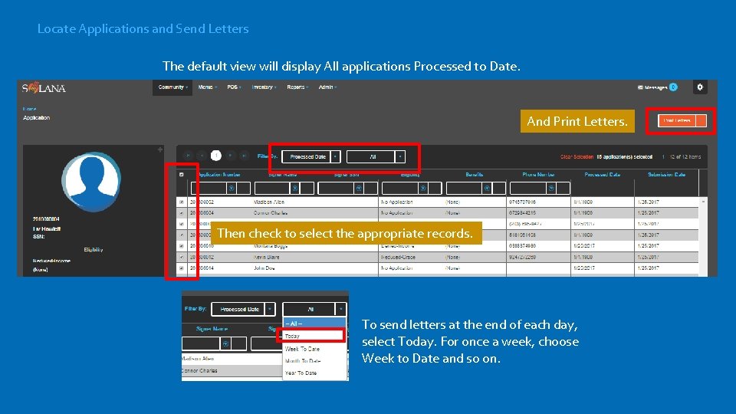736x414 pixels.
Task: Sort by Phone Number column header
Action: 538,175
